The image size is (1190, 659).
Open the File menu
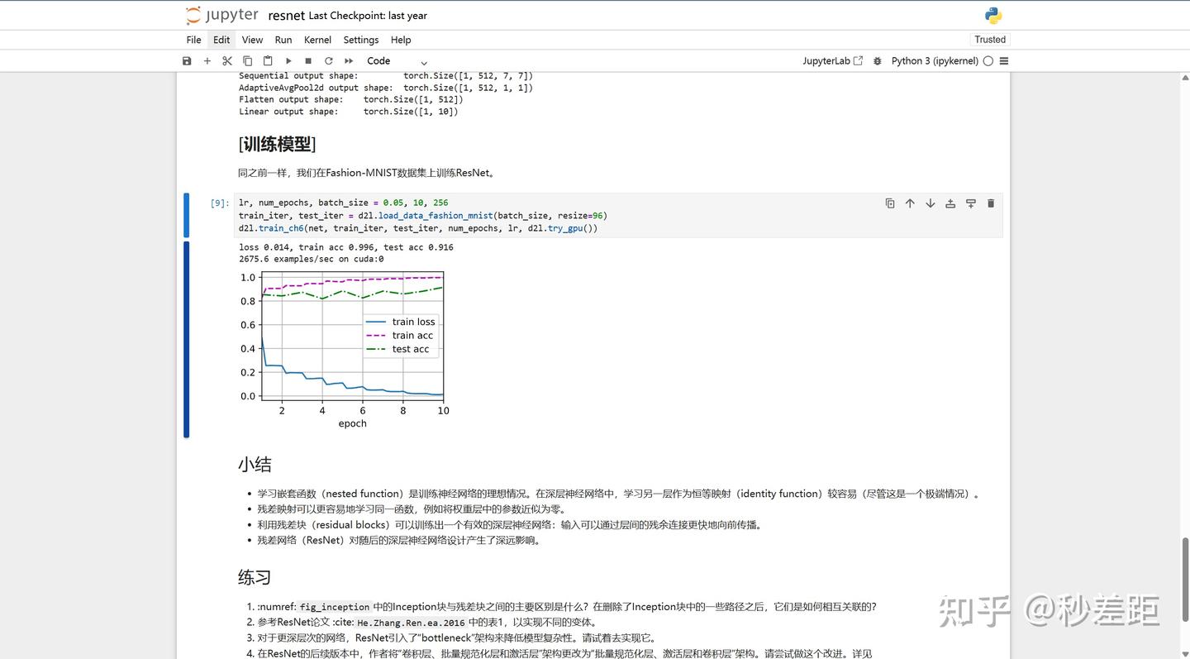tap(193, 39)
